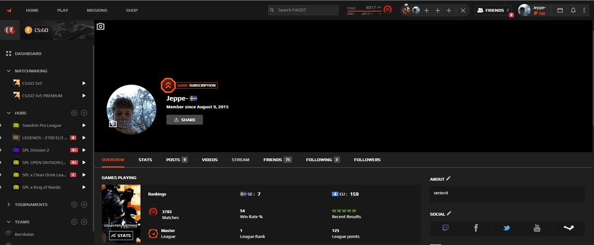
Task: Click the camera icon to change cover photo
Action: pos(100,26)
